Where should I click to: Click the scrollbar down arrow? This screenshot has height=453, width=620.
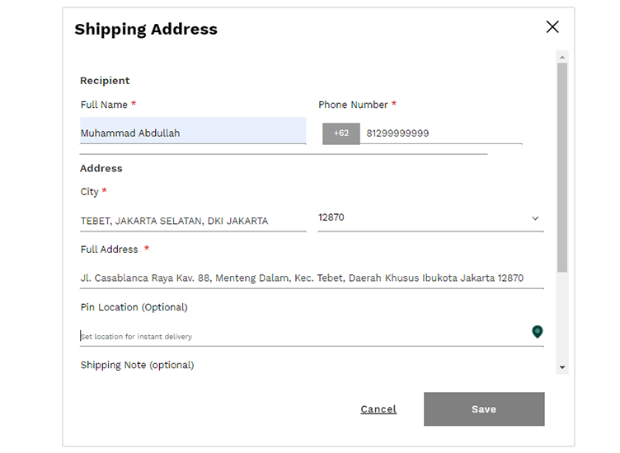[x=562, y=367]
